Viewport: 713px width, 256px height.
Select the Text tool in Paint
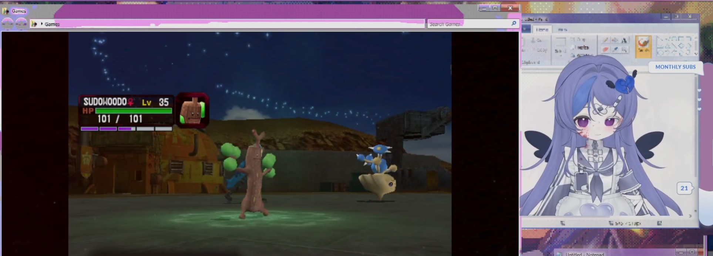pos(625,40)
